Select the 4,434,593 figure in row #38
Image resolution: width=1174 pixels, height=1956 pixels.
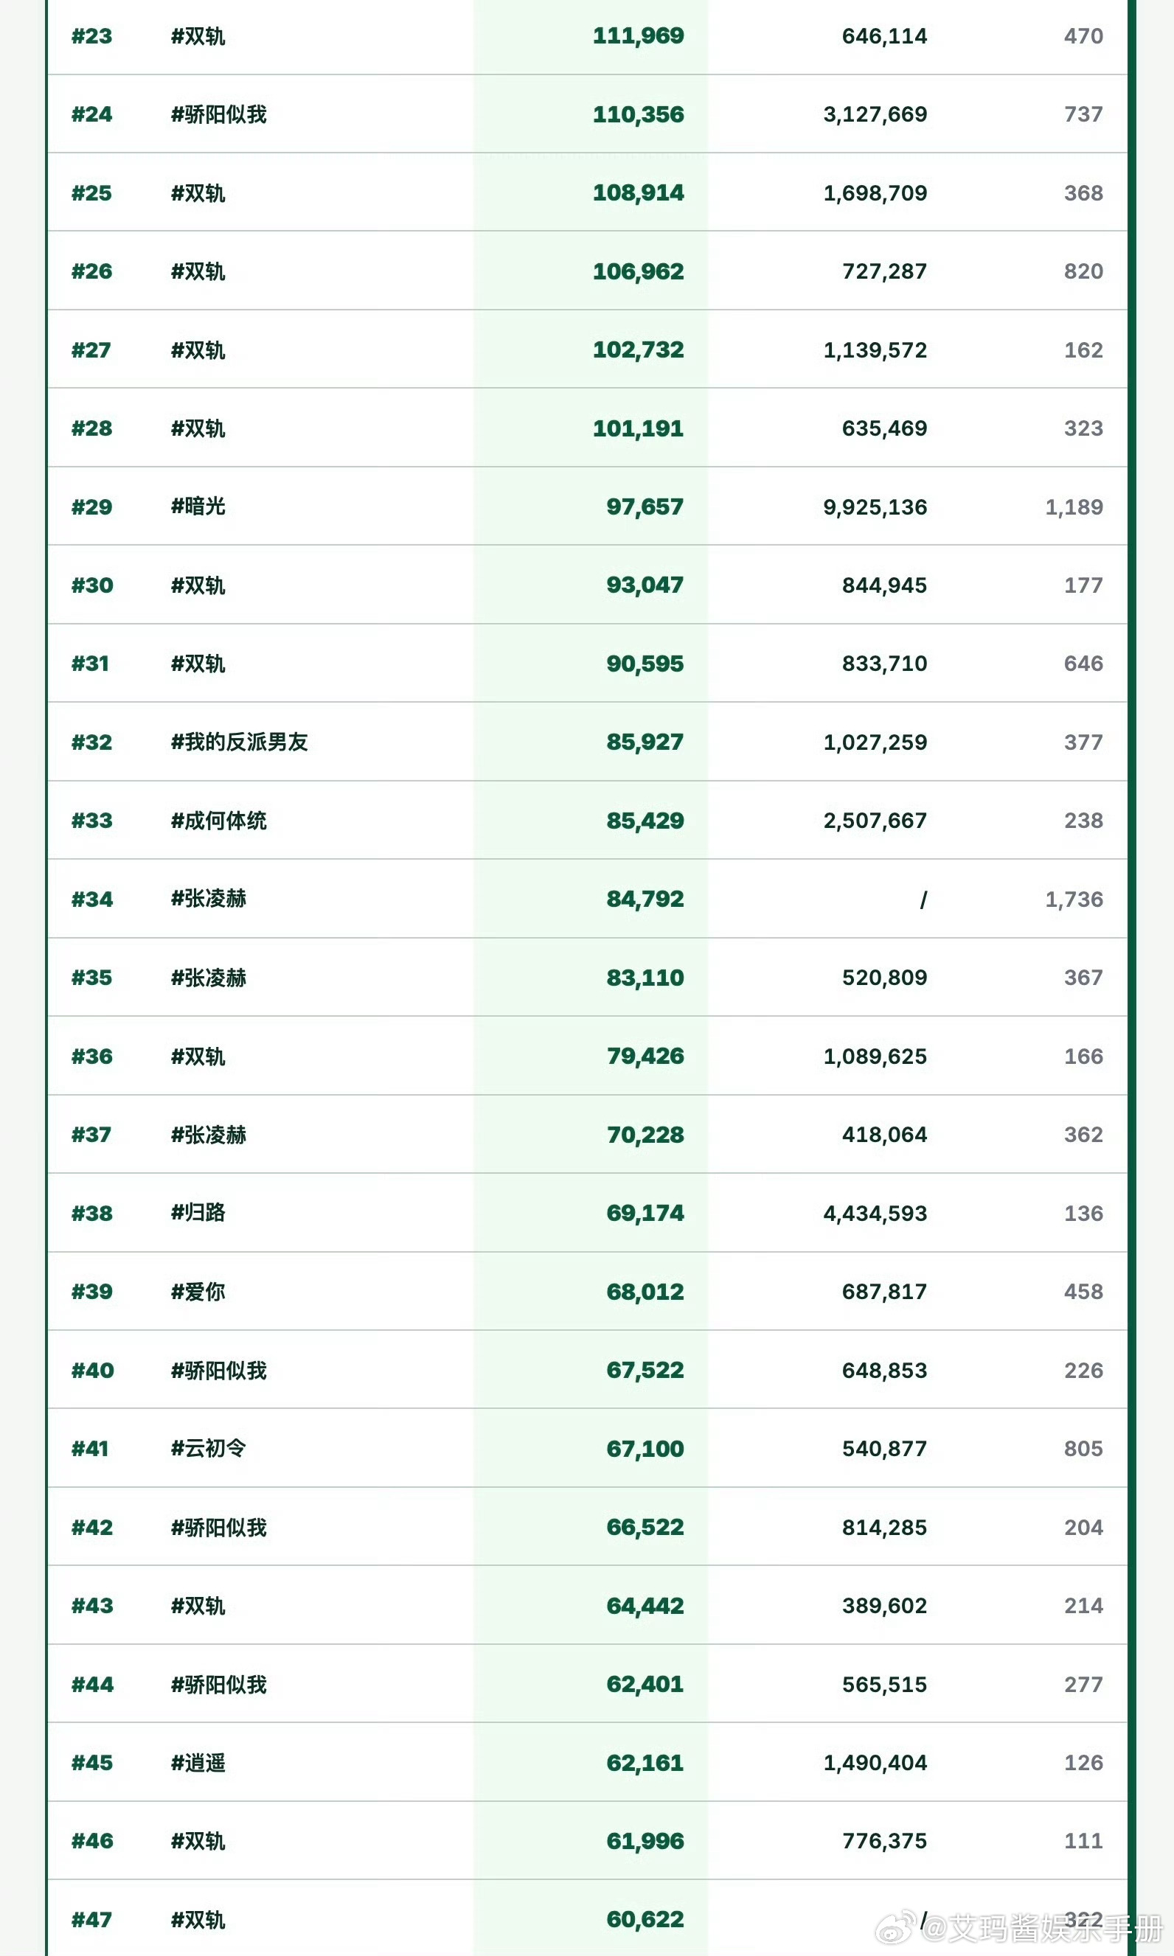point(874,1214)
